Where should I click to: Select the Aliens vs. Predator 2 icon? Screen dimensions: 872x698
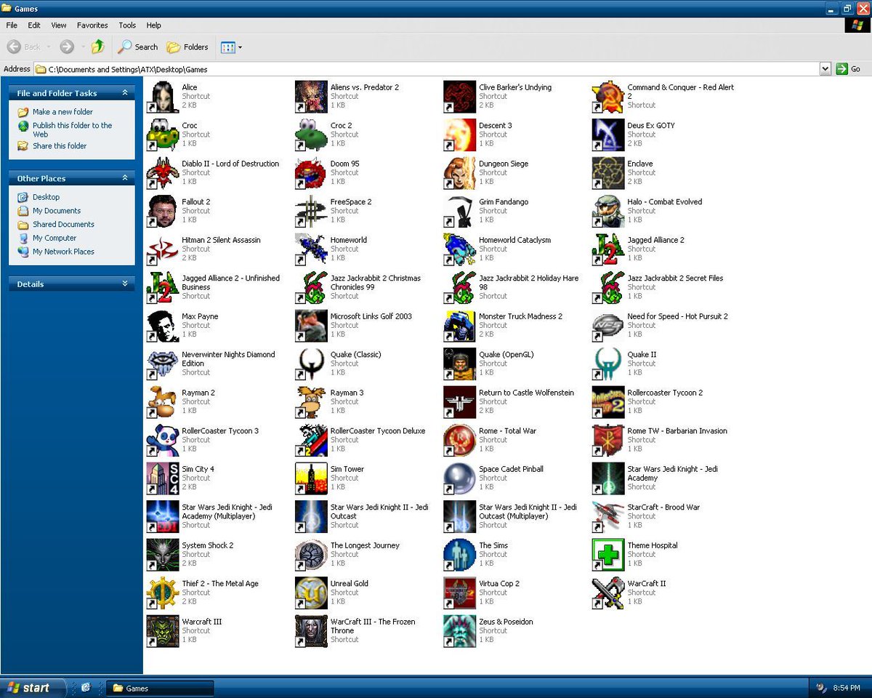point(311,97)
